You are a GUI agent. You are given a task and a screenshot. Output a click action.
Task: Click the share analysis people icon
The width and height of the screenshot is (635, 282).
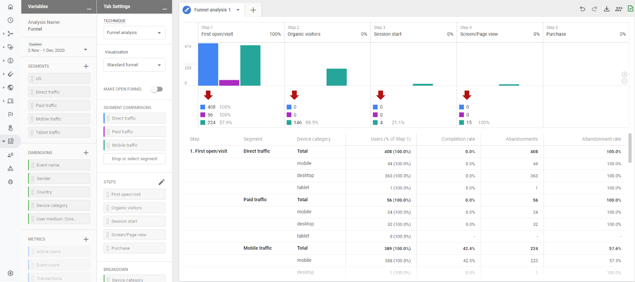tap(619, 9)
